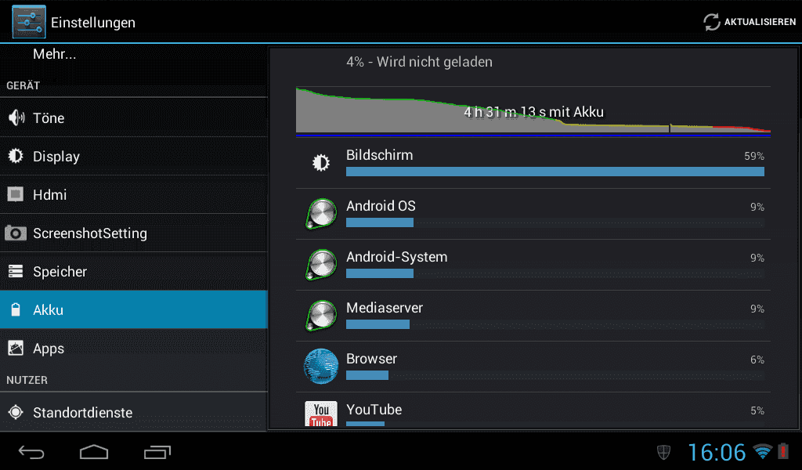Click the Wi-Fi status icon
Viewport: 802px width, 470px height.
[762, 451]
